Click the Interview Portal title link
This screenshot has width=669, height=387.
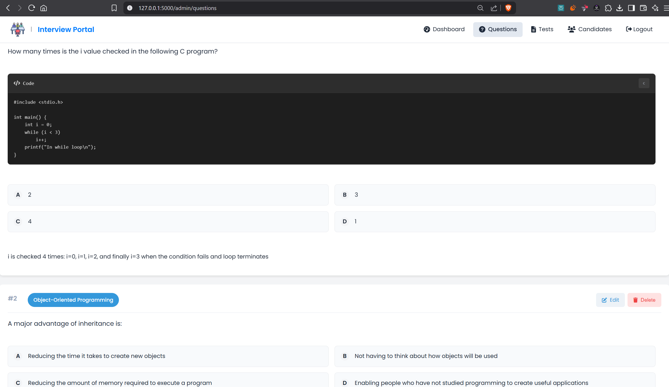66,30
